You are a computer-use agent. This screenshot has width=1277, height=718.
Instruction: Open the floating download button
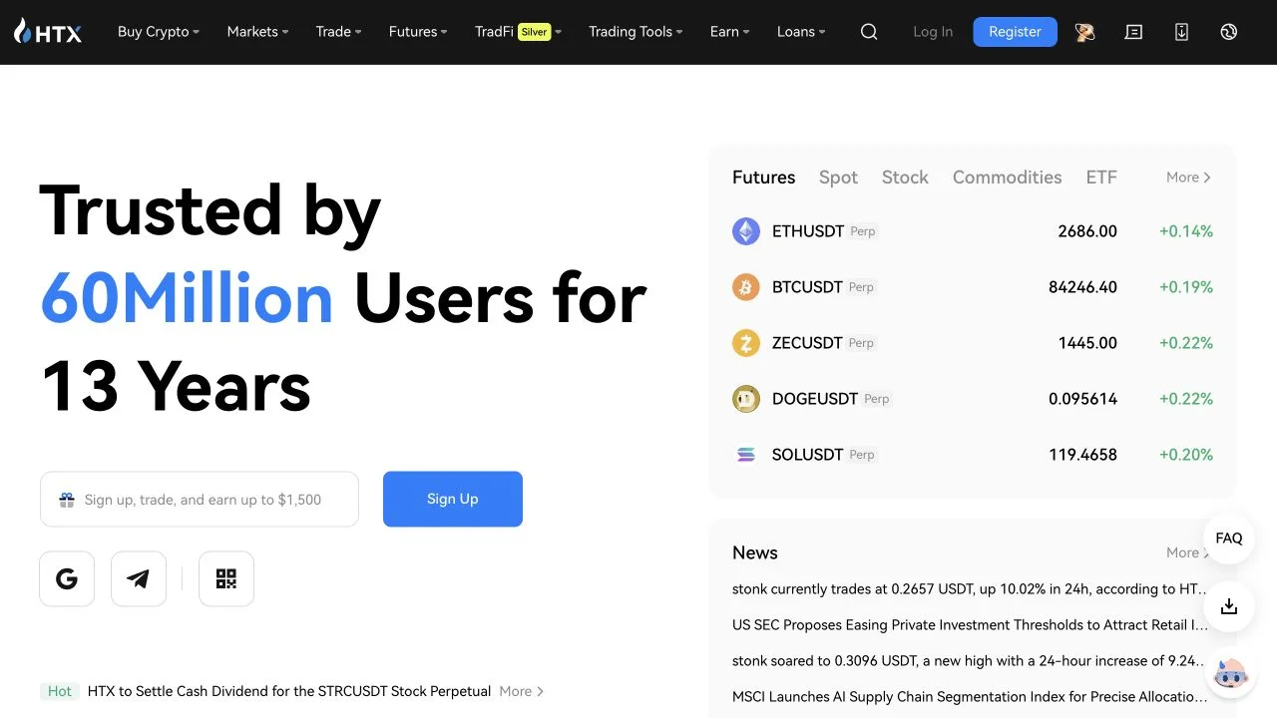coord(1229,606)
